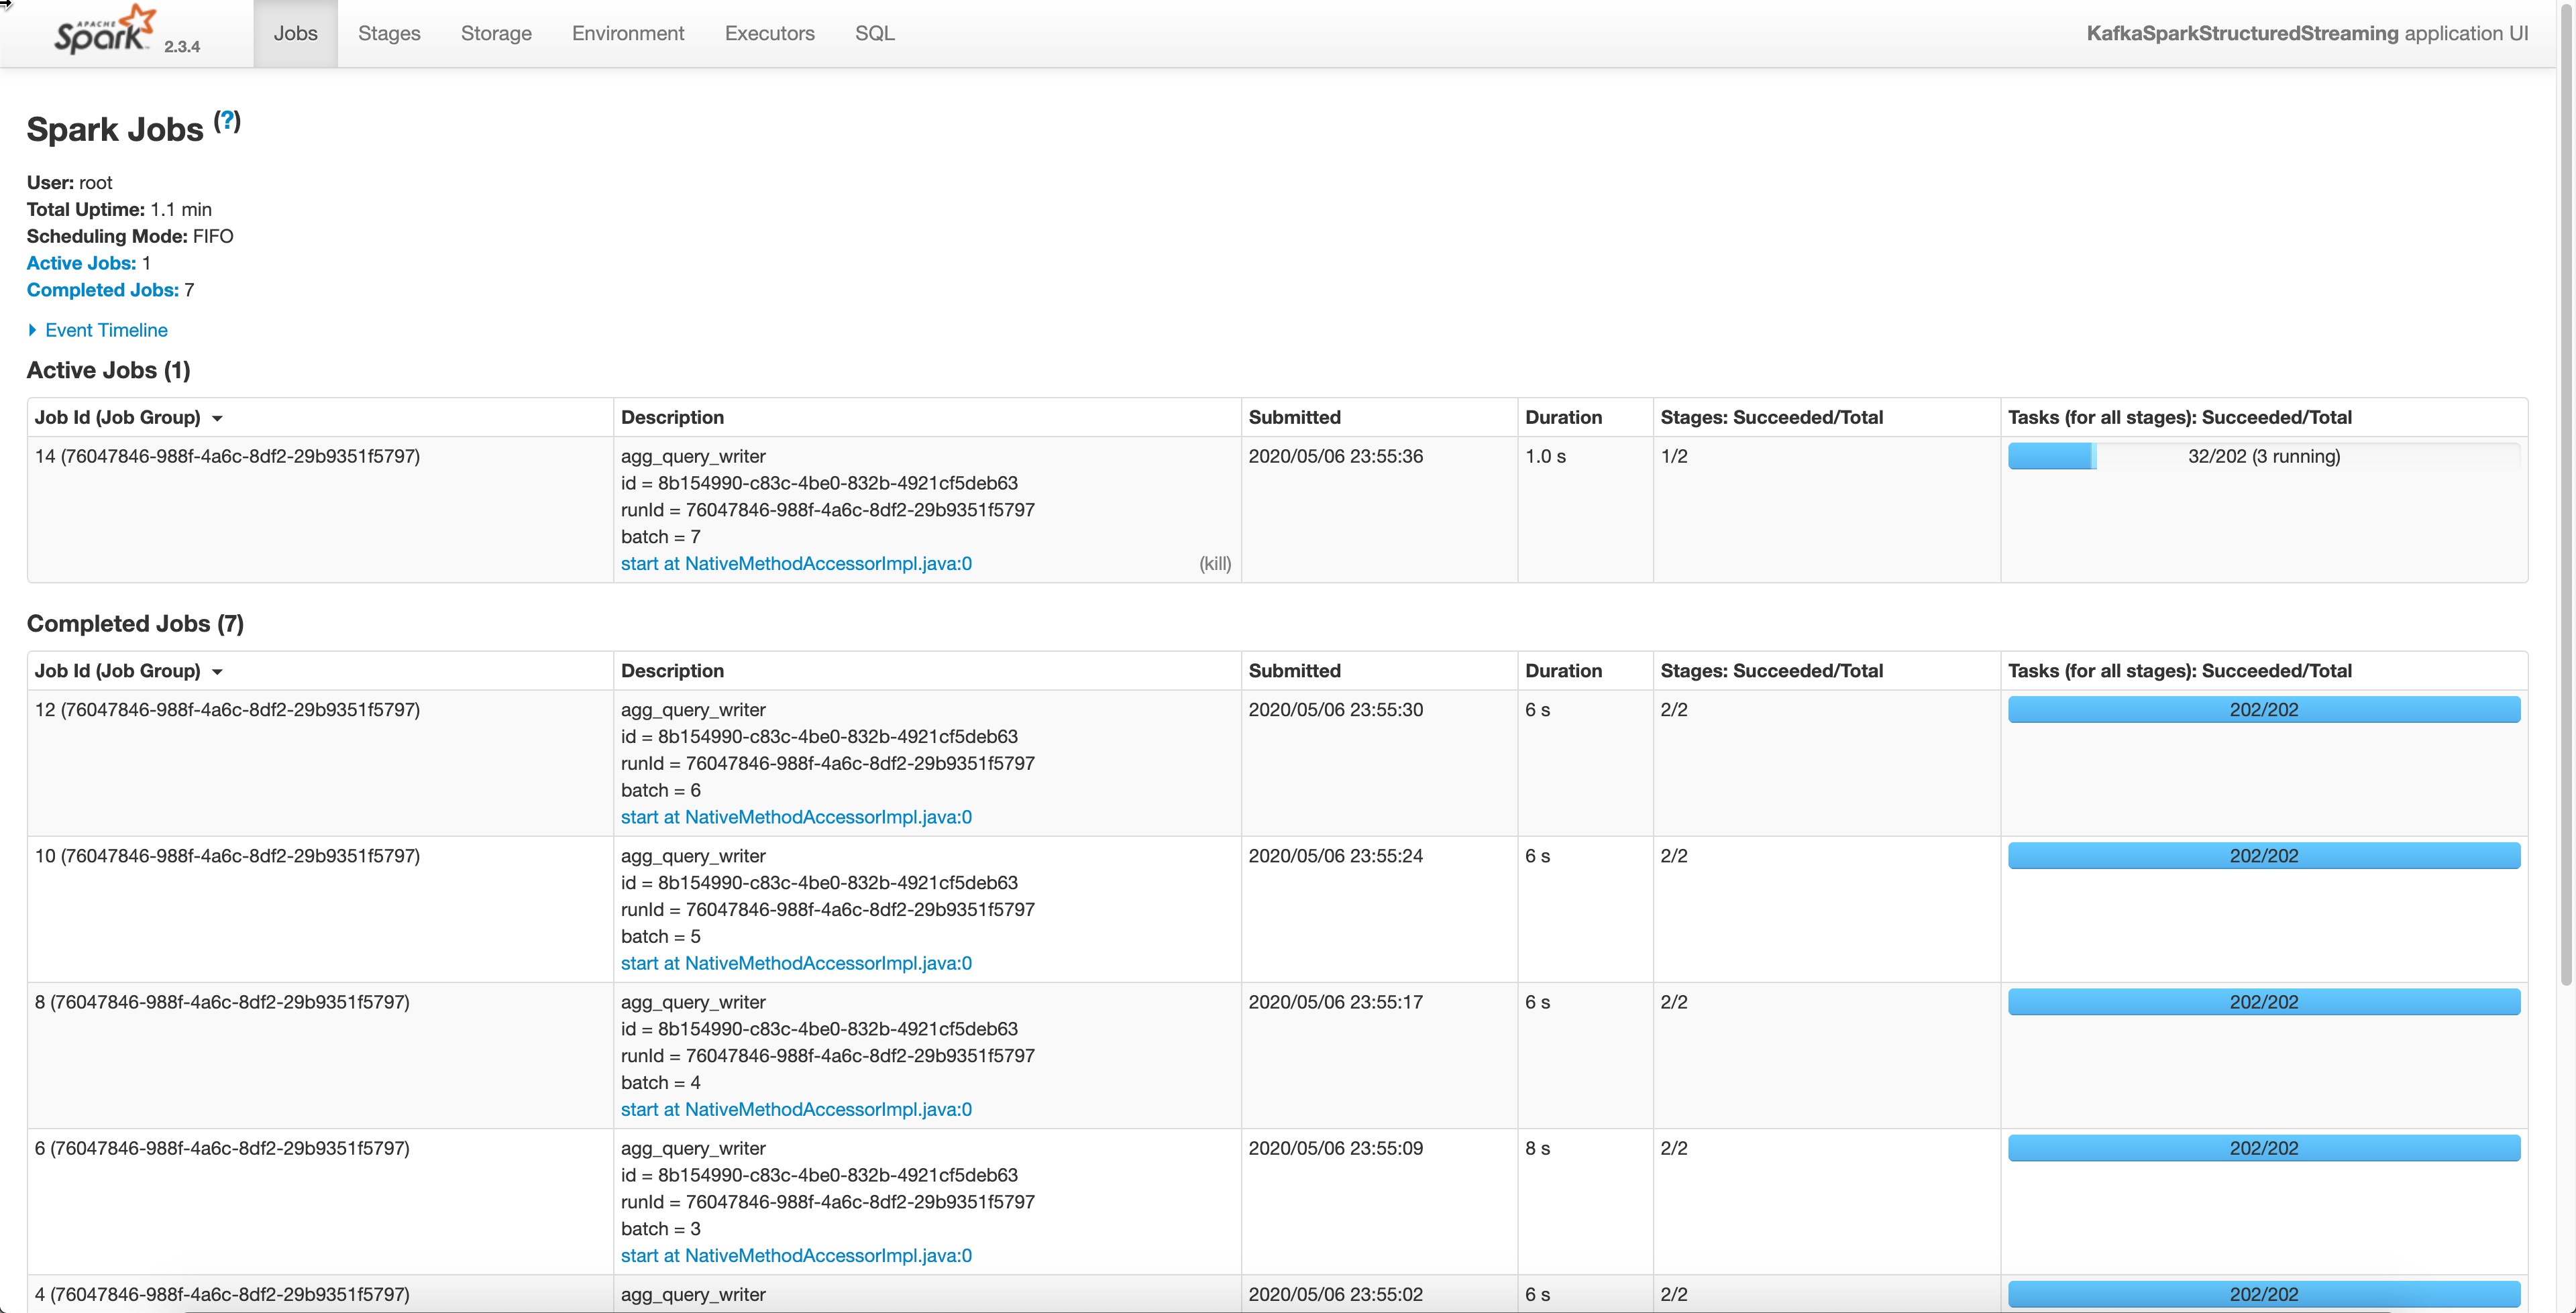Open batch 7 start at NativeMethodAccessorImpl link

(796, 563)
